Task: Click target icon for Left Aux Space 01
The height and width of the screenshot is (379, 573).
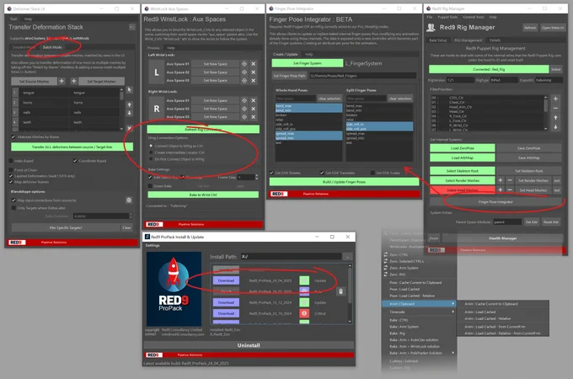Action: pos(244,64)
